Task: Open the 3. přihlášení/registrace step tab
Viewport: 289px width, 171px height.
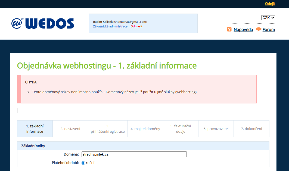Action: pyautogui.click(x=108, y=129)
